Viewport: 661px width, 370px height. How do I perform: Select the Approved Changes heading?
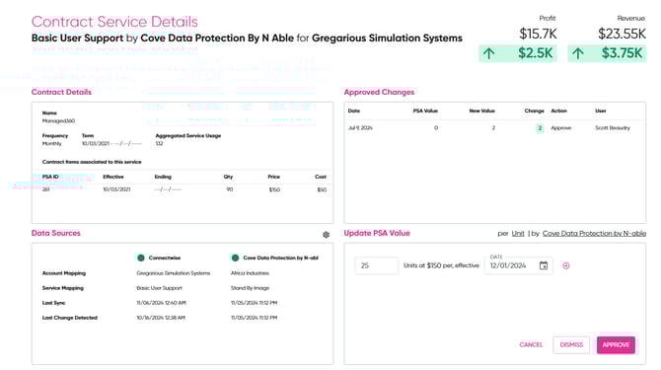tap(379, 92)
